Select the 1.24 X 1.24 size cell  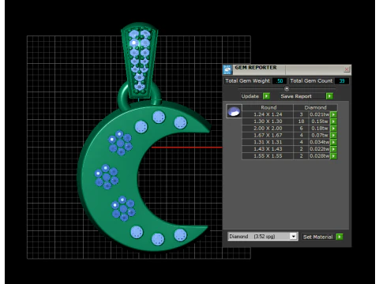point(268,114)
